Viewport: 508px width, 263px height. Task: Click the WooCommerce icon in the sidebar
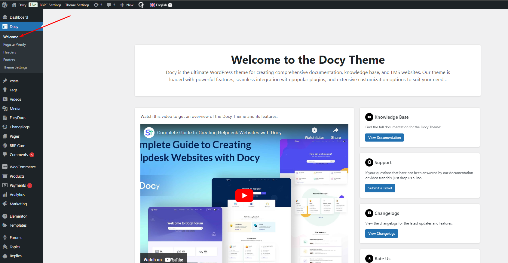(5, 167)
